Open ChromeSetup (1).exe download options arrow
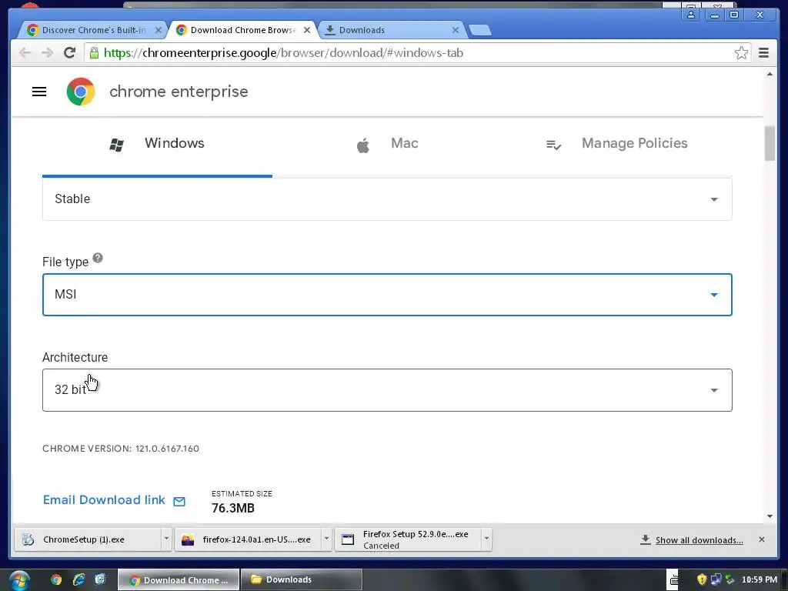The width and height of the screenshot is (788, 591). tap(166, 539)
